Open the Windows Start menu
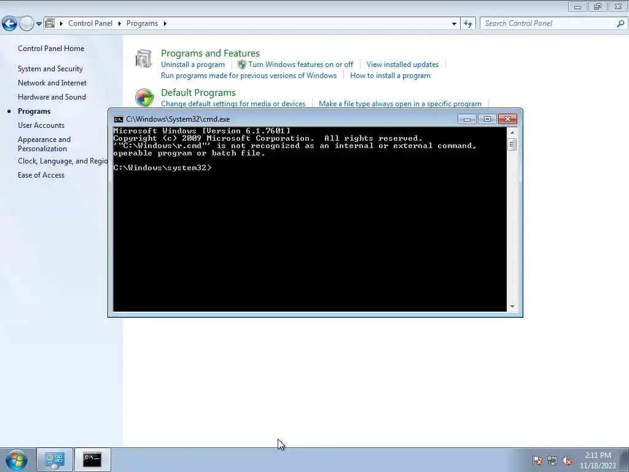 (16, 460)
